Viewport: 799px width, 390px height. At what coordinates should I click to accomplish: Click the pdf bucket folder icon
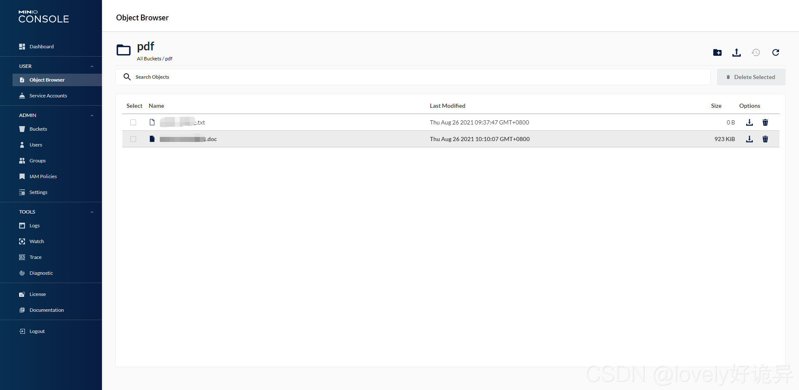pos(124,50)
